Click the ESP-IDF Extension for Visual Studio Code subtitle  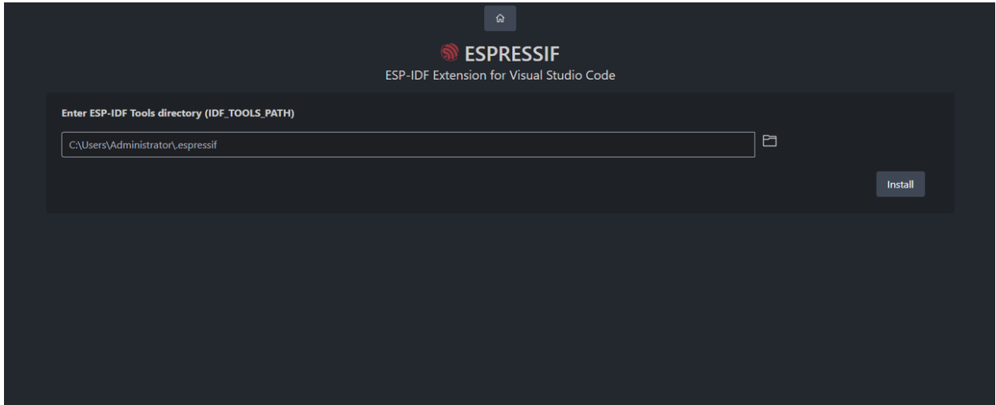point(500,76)
